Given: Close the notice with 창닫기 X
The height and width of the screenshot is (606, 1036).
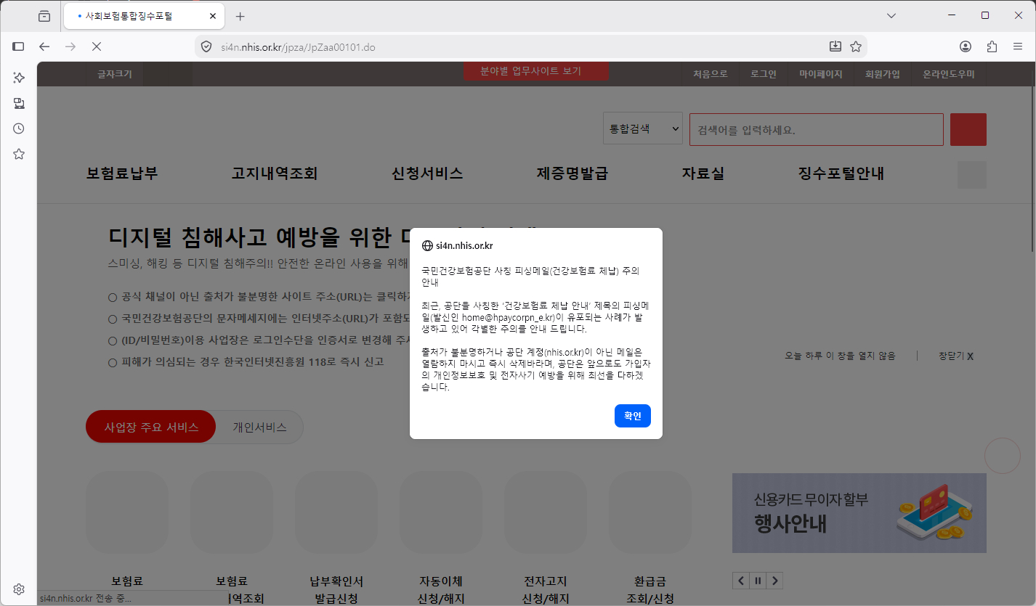Looking at the screenshot, I should coord(956,356).
